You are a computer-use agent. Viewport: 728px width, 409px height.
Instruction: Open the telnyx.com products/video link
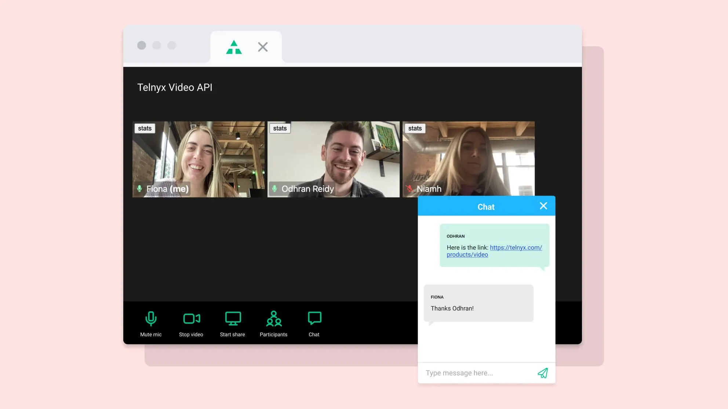click(516, 248)
